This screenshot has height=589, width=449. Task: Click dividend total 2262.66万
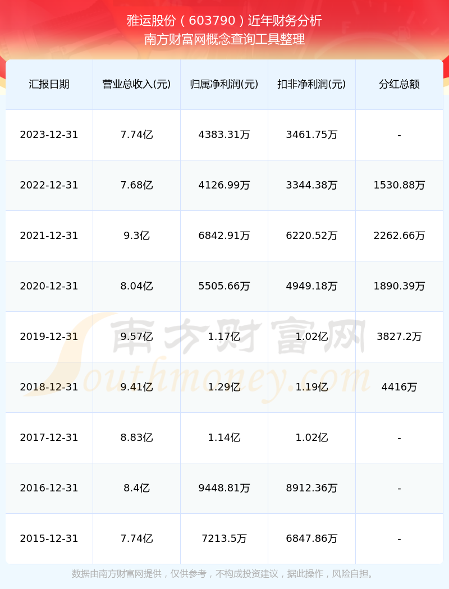(x=400, y=236)
